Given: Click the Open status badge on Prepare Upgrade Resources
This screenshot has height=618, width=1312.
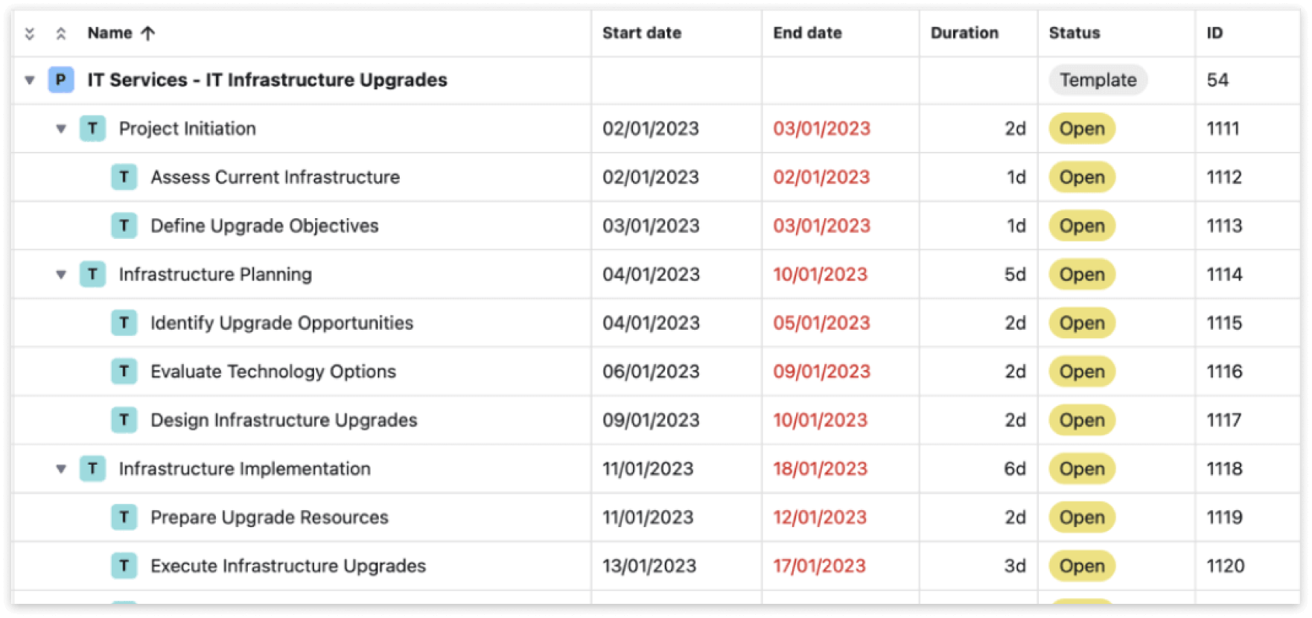Looking at the screenshot, I should coord(1081,517).
